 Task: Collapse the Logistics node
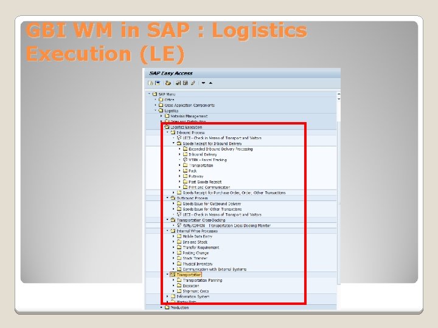[156, 111]
